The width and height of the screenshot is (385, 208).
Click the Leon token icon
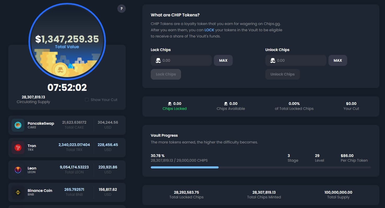(x=18, y=170)
